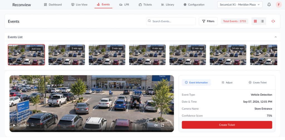Click the Reconview logo
The height and width of the screenshot is (140, 285).
(22, 5)
